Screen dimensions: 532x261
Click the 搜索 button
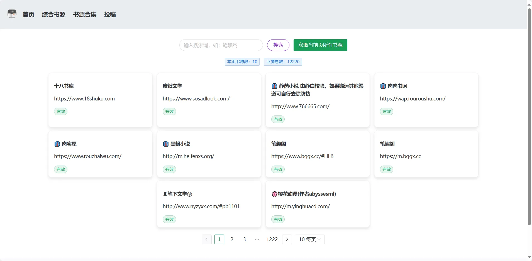coord(278,45)
